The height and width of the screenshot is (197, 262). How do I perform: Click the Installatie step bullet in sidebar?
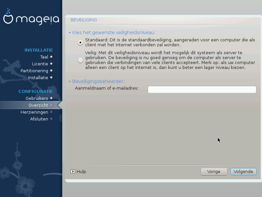coord(51,77)
